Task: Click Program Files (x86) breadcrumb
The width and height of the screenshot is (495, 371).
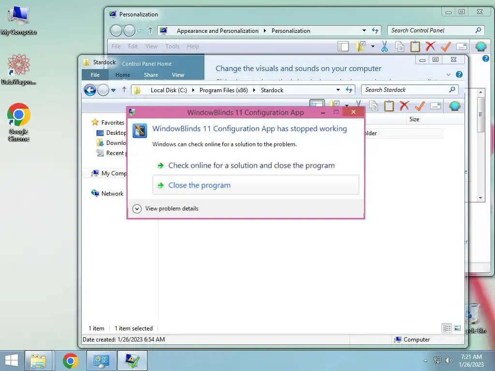Action: coord(223,90)
